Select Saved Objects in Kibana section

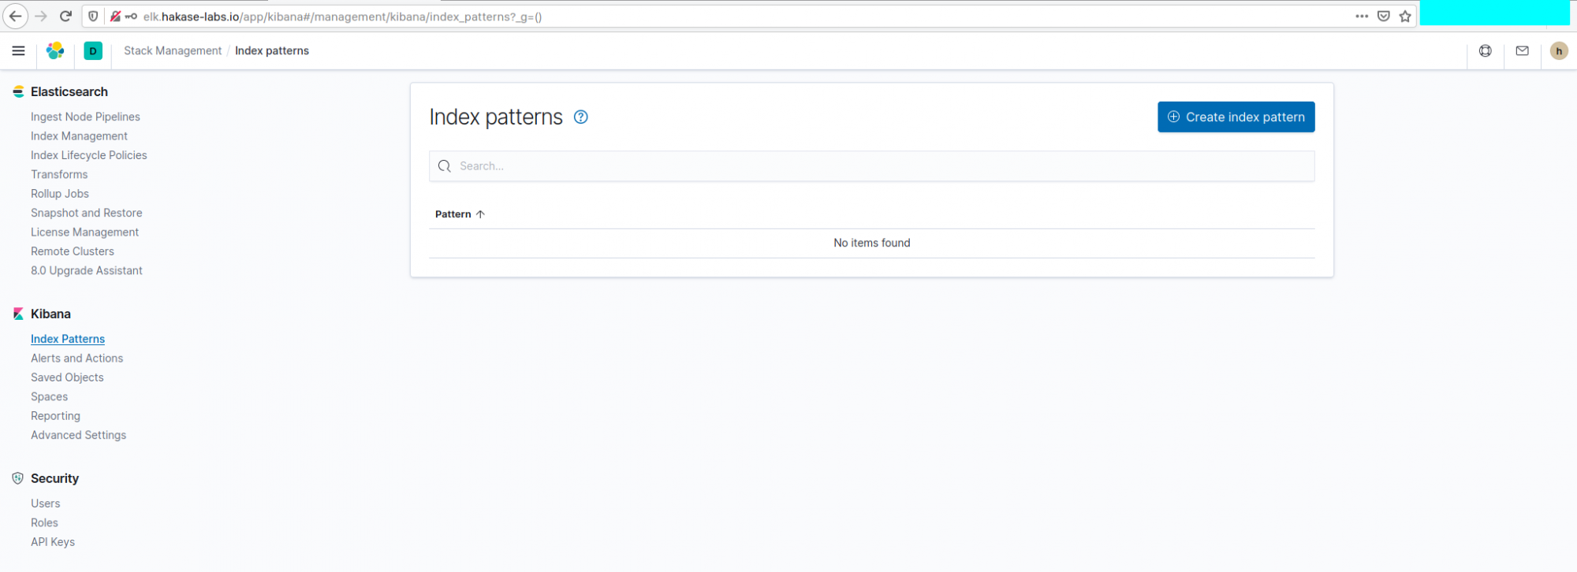tap(67, 377)
